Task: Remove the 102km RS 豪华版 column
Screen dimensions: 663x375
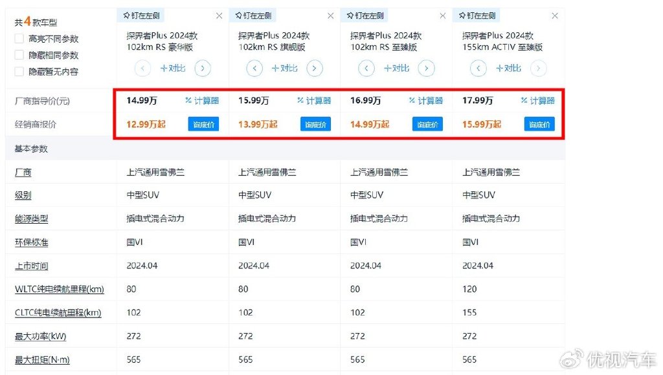Action: click(x=219, y=16)
